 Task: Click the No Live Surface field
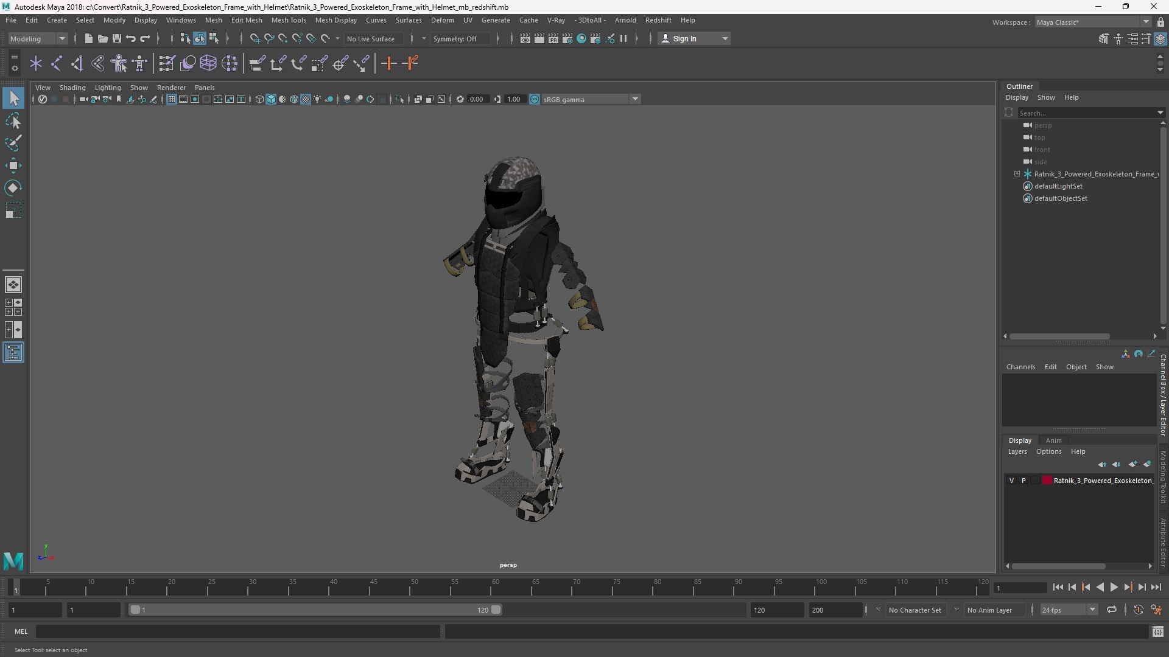click(373, 38)
